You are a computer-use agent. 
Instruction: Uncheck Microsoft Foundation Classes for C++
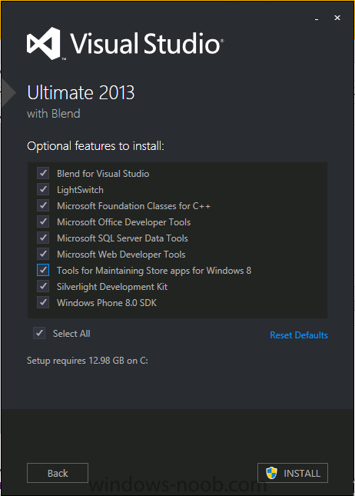pos(43,205)
